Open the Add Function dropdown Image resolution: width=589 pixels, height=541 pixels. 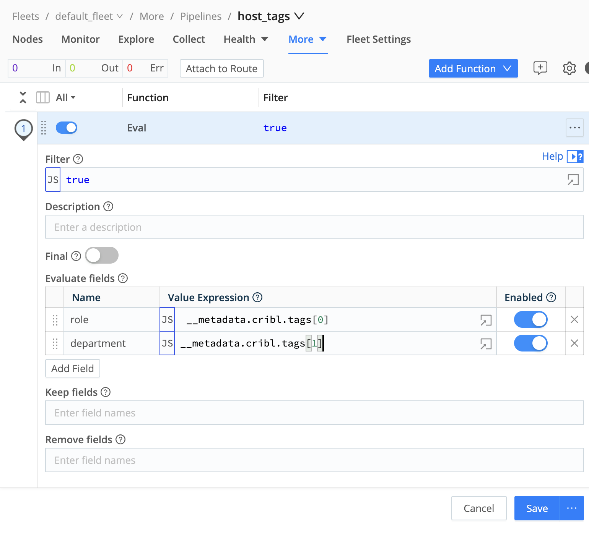pos(473,68)
